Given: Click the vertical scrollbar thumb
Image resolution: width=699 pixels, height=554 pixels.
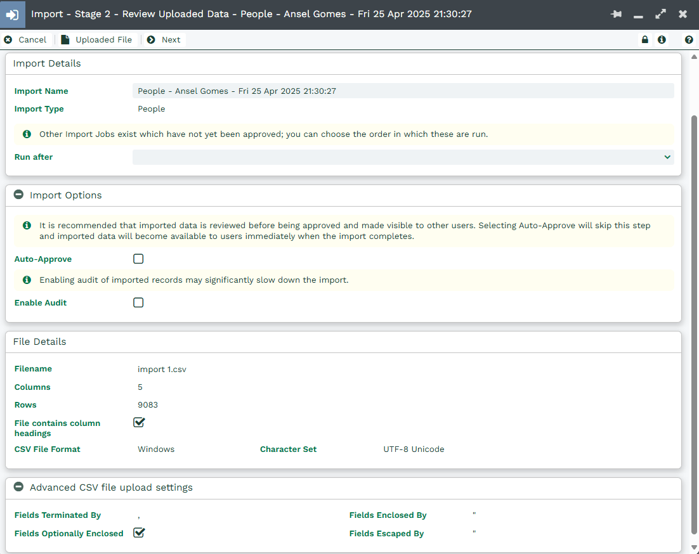Looking at the screenshot, I should click(x=694, y=324).
